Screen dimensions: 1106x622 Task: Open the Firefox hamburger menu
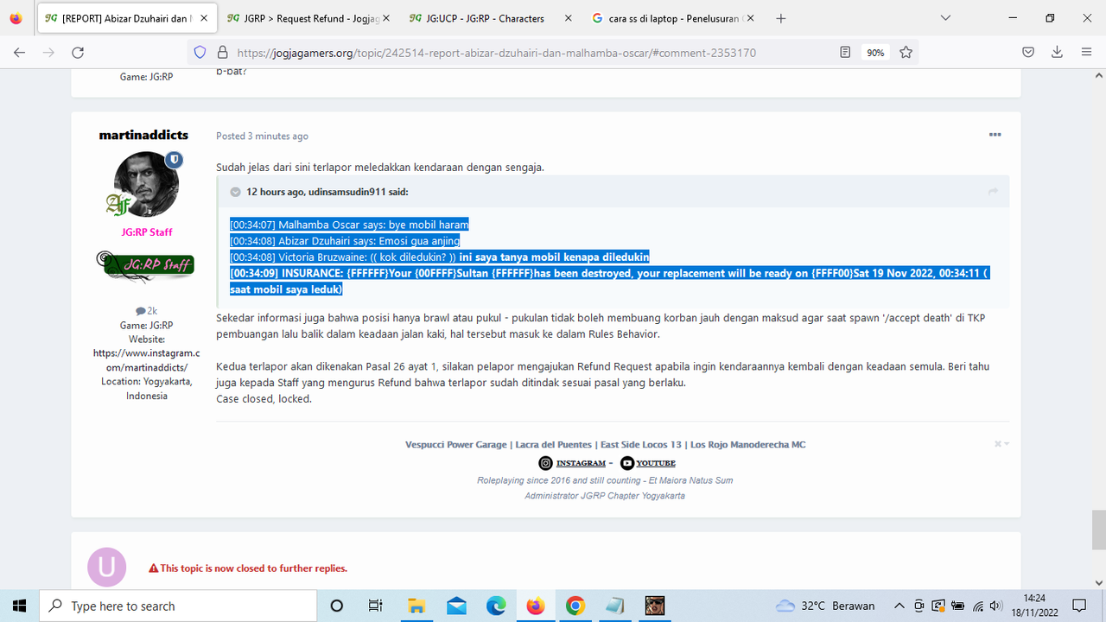(1086, 53)
